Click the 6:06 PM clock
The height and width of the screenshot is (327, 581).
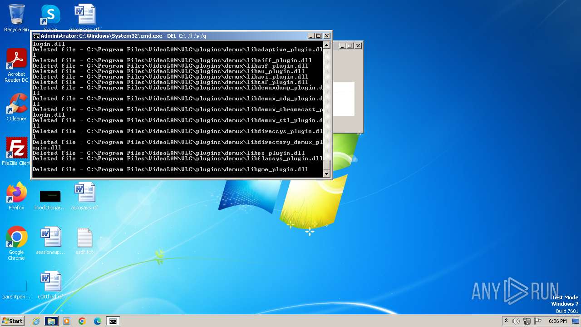[x=557, y=321]
